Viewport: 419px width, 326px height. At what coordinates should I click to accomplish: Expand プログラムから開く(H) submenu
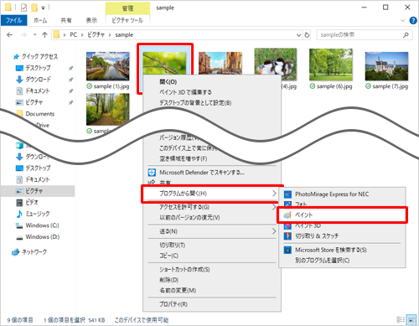click(x=212, y=194)
